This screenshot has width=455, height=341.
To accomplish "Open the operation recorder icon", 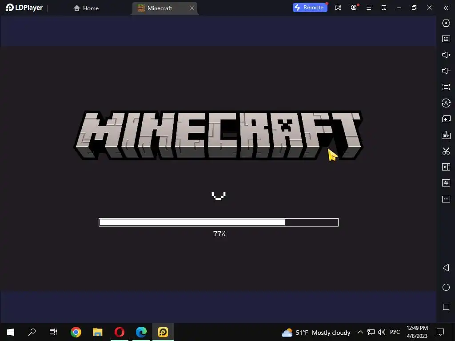I will pos(446,103).
